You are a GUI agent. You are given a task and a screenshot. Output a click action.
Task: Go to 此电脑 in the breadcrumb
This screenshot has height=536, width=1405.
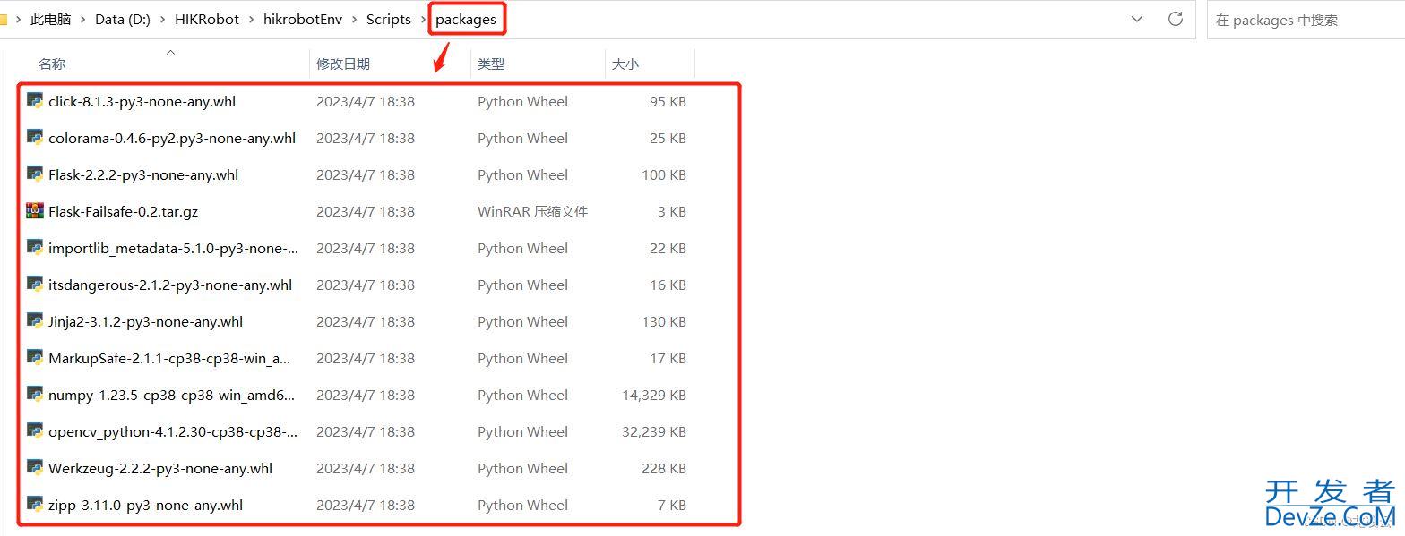[x=51, y=20]
